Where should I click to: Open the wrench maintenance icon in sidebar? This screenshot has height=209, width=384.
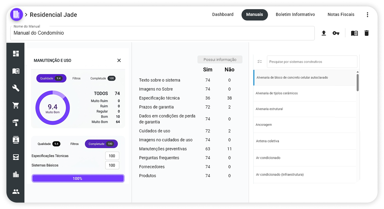(x=16, y=88)
